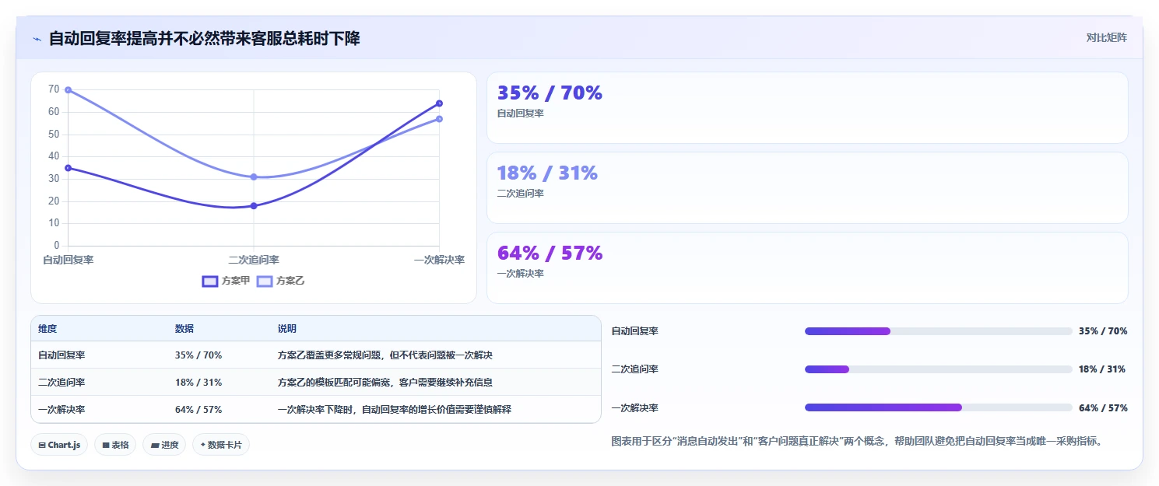Image resolution: width=1159 pixels, height=486 pixels.
Task: Click the 方案乙 point at 二次追问率 (31)
Action: (x=254, y=177)
